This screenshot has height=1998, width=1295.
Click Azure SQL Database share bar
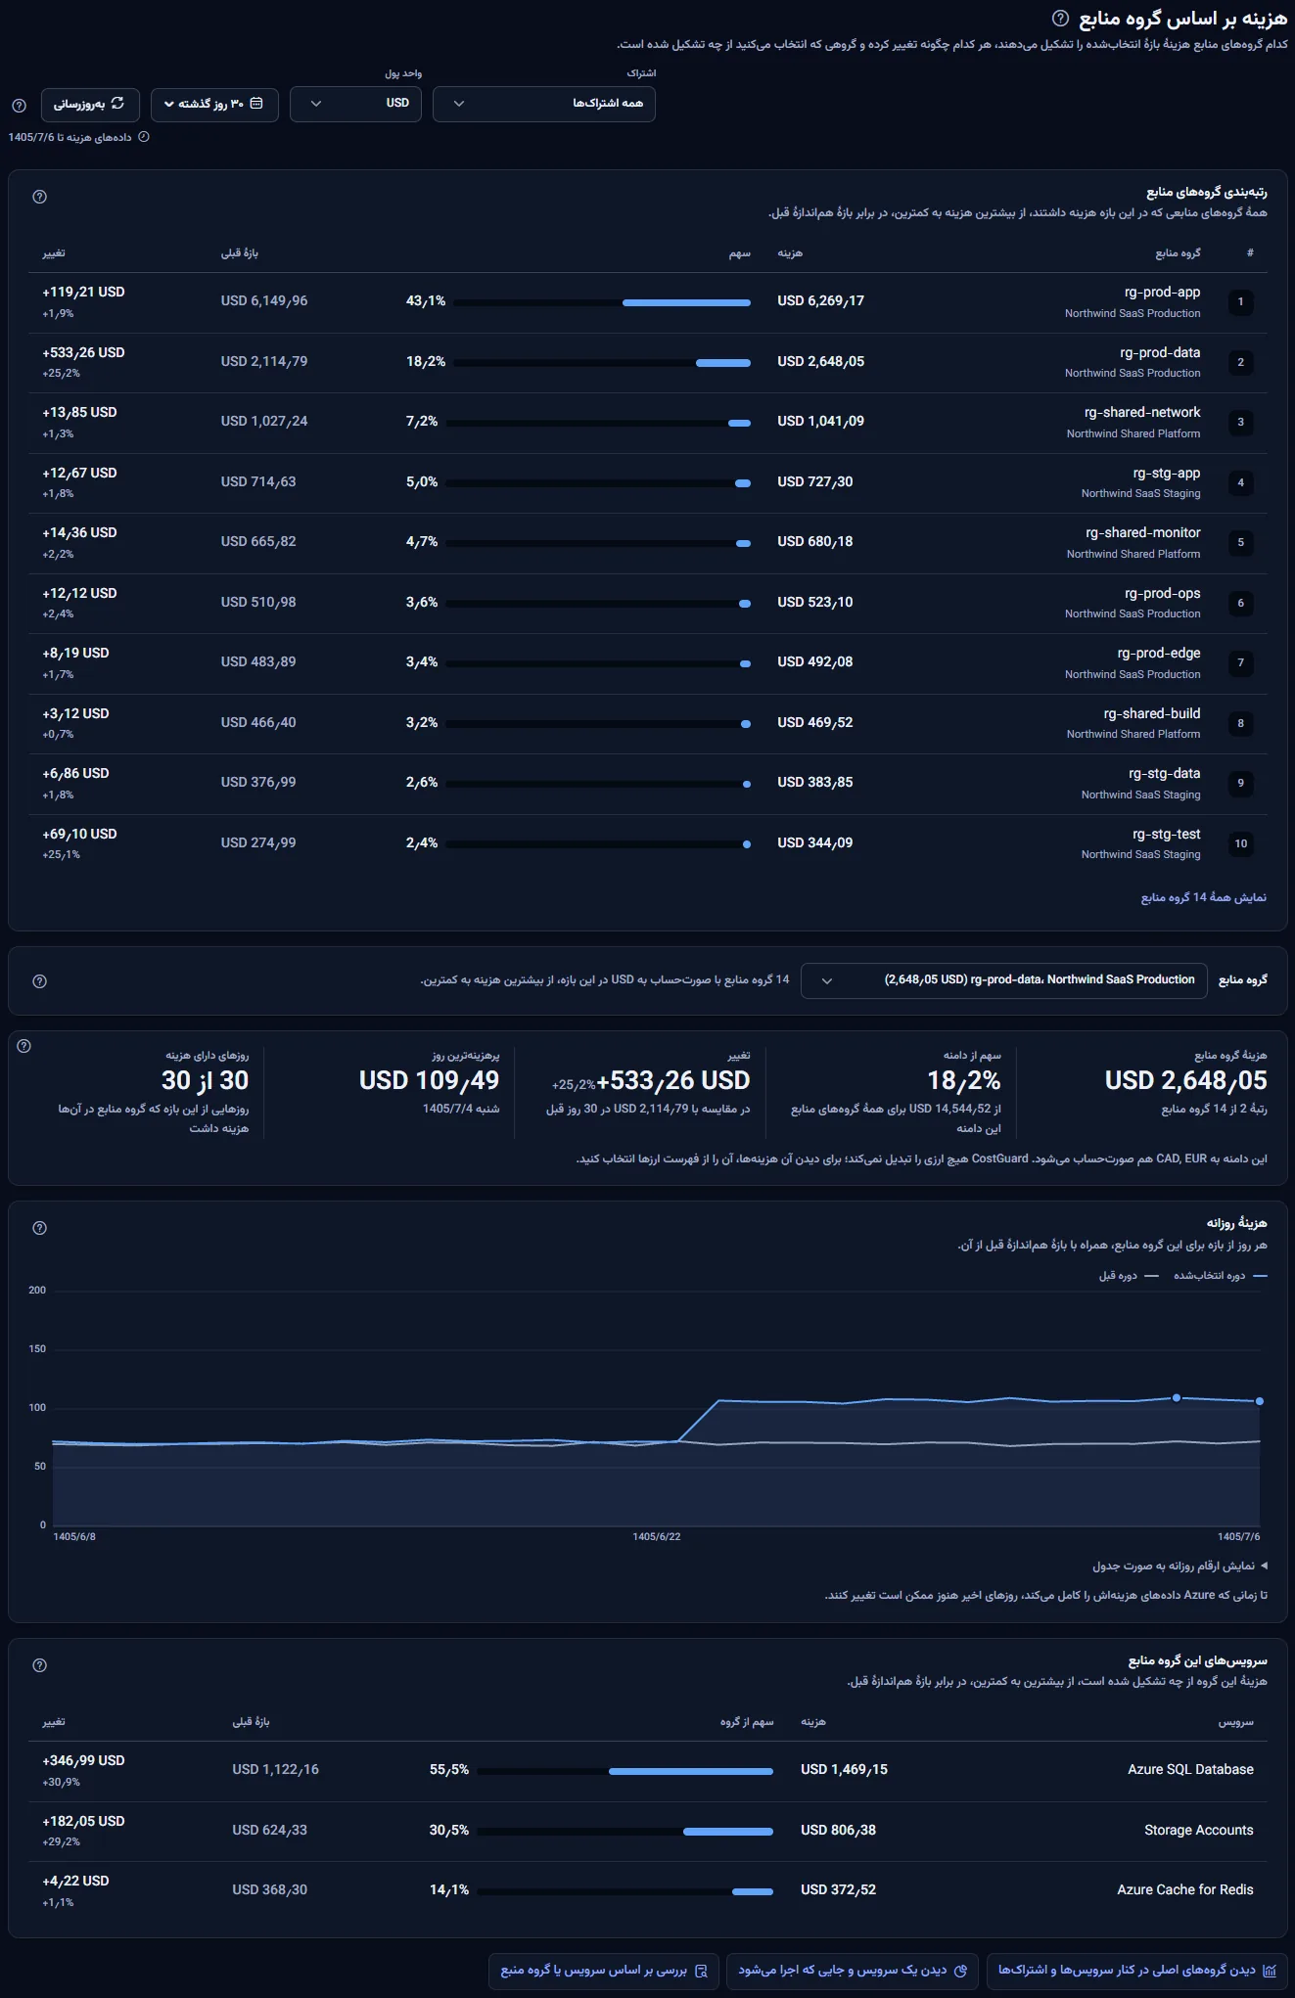click(624, 1771)
